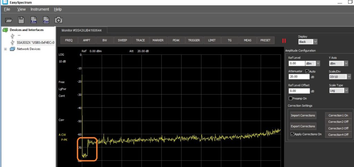Open the Cor correction file icon
The height and width of the screenshot is (167, 354).
tap(46, 20)
